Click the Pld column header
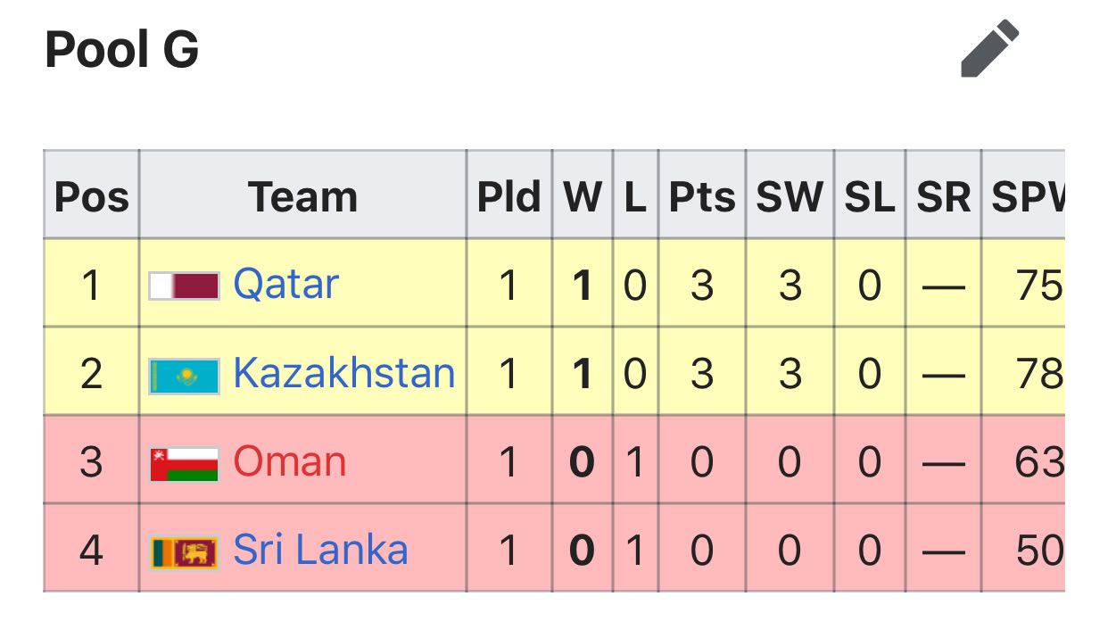 tap(509, 195)
